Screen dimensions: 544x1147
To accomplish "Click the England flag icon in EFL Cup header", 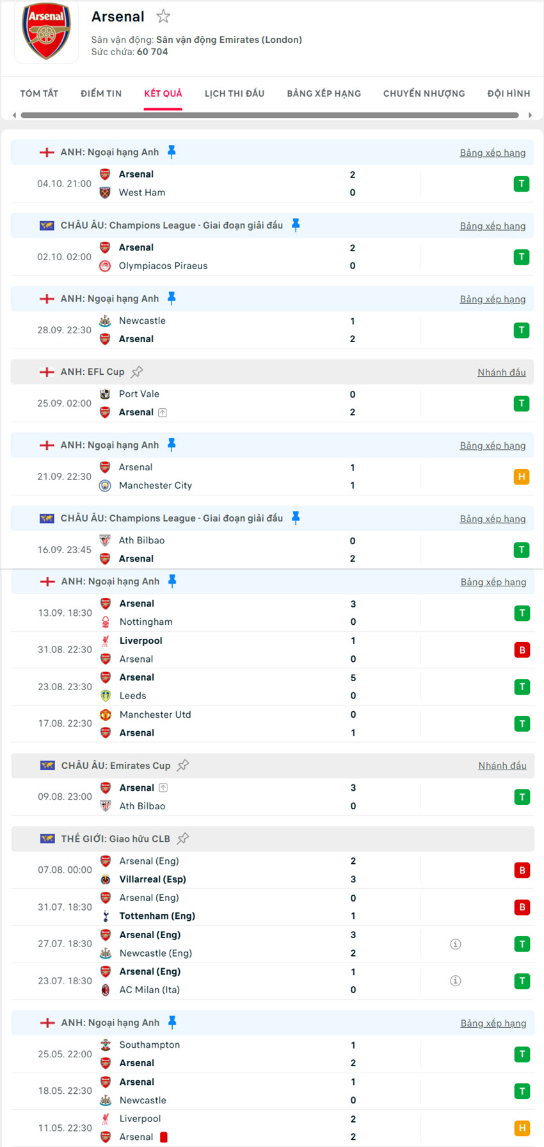I will point(46,372).
